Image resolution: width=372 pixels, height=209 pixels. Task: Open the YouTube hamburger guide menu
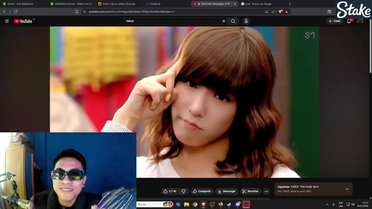(7, 21)
